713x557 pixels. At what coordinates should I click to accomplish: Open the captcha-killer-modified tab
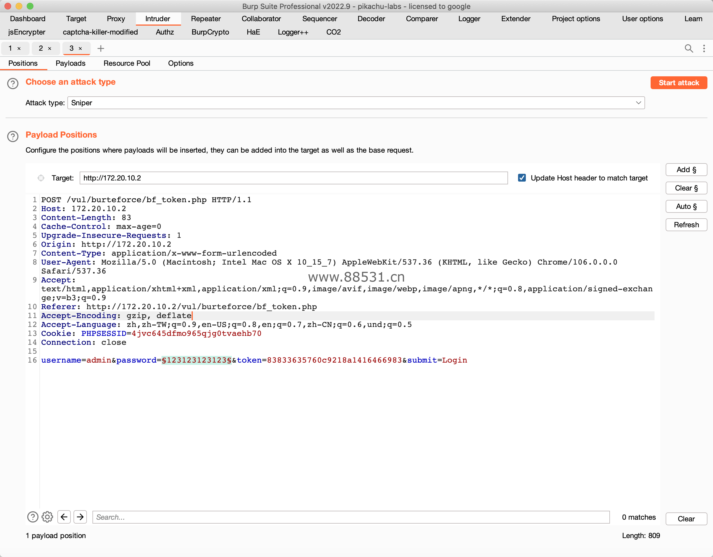click(100, 32)
